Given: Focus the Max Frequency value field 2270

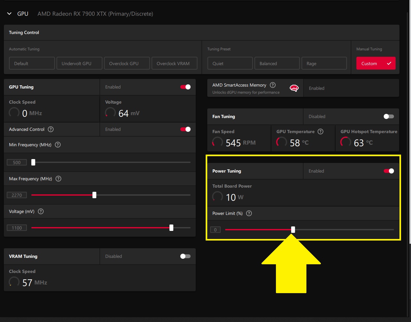Looking at the screenshot, I should click(x=17, y=195).
